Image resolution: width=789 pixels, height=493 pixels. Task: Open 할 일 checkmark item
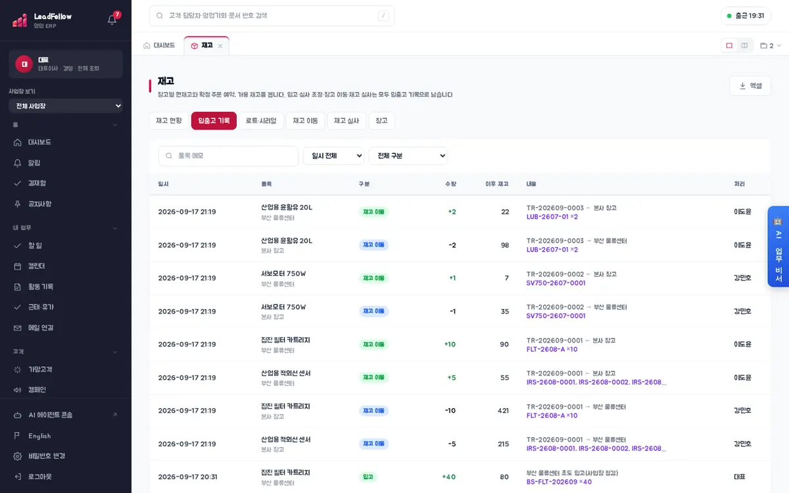[66, 245]
